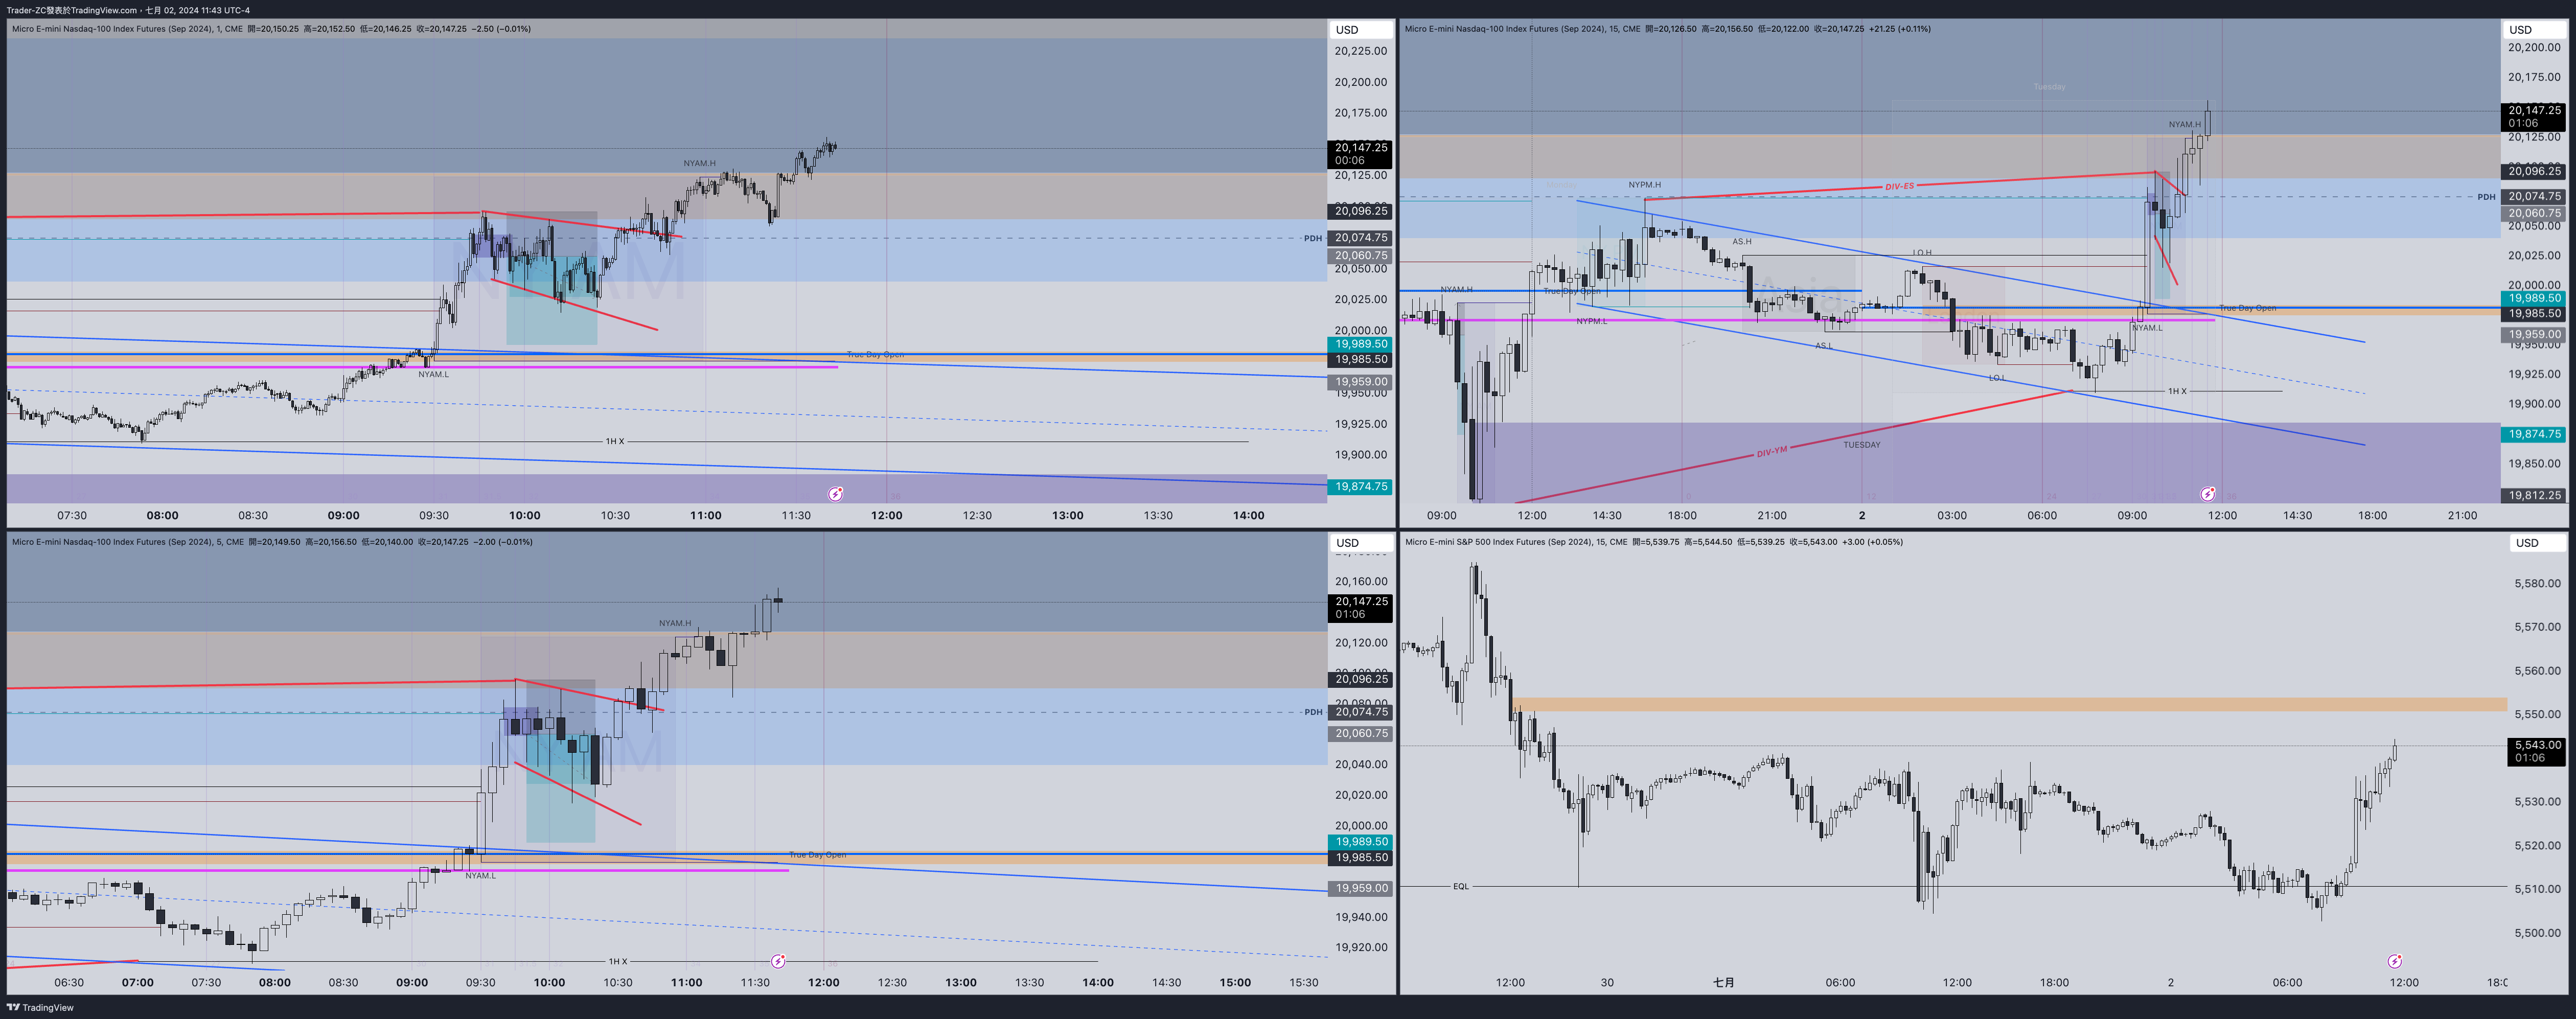The height and width of the screenshot is (1019, 2576).
Task: Click the NYAM.H label in the 1-minute chart
Action: 699,163
